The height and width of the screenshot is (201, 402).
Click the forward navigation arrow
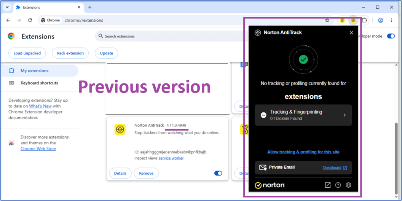click(x=19, y=20)
